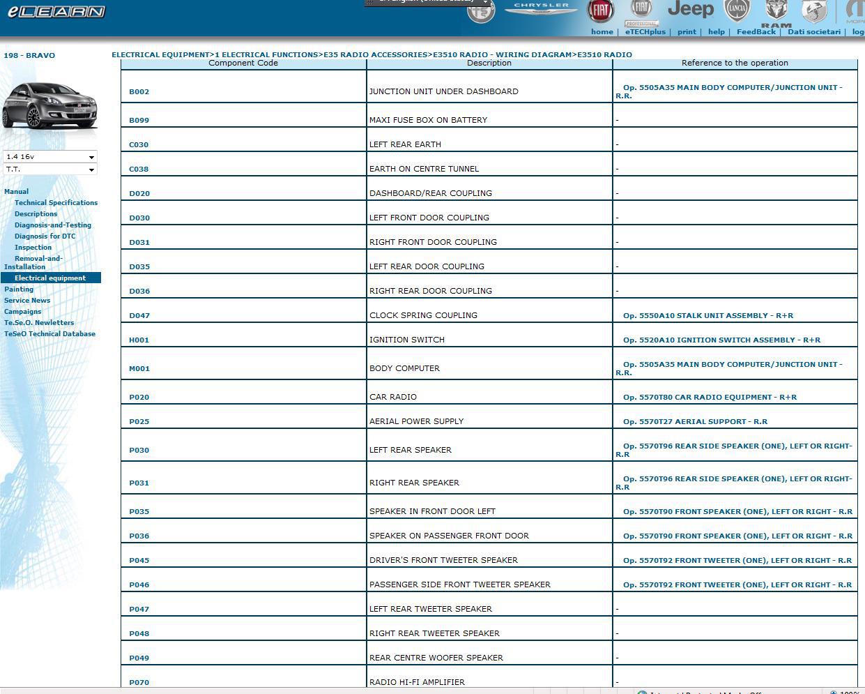The width and height of the screenshot is (865, 694).
Task: Open component code H001
Action: pyautogui.click(x=139, y=340)
